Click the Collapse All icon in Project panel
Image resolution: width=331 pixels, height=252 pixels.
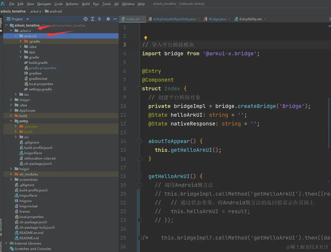coord(99,19)
